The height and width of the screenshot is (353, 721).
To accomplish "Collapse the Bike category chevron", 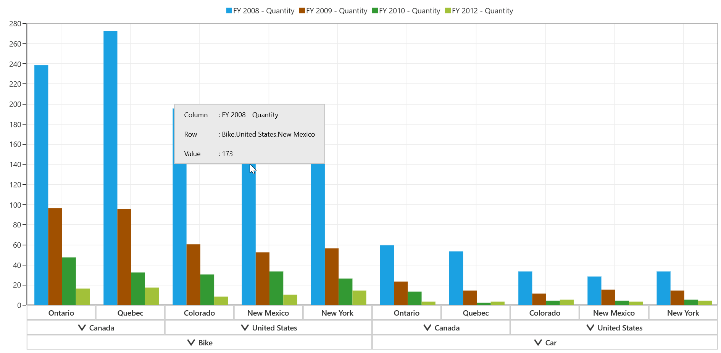I will (191, 343).
